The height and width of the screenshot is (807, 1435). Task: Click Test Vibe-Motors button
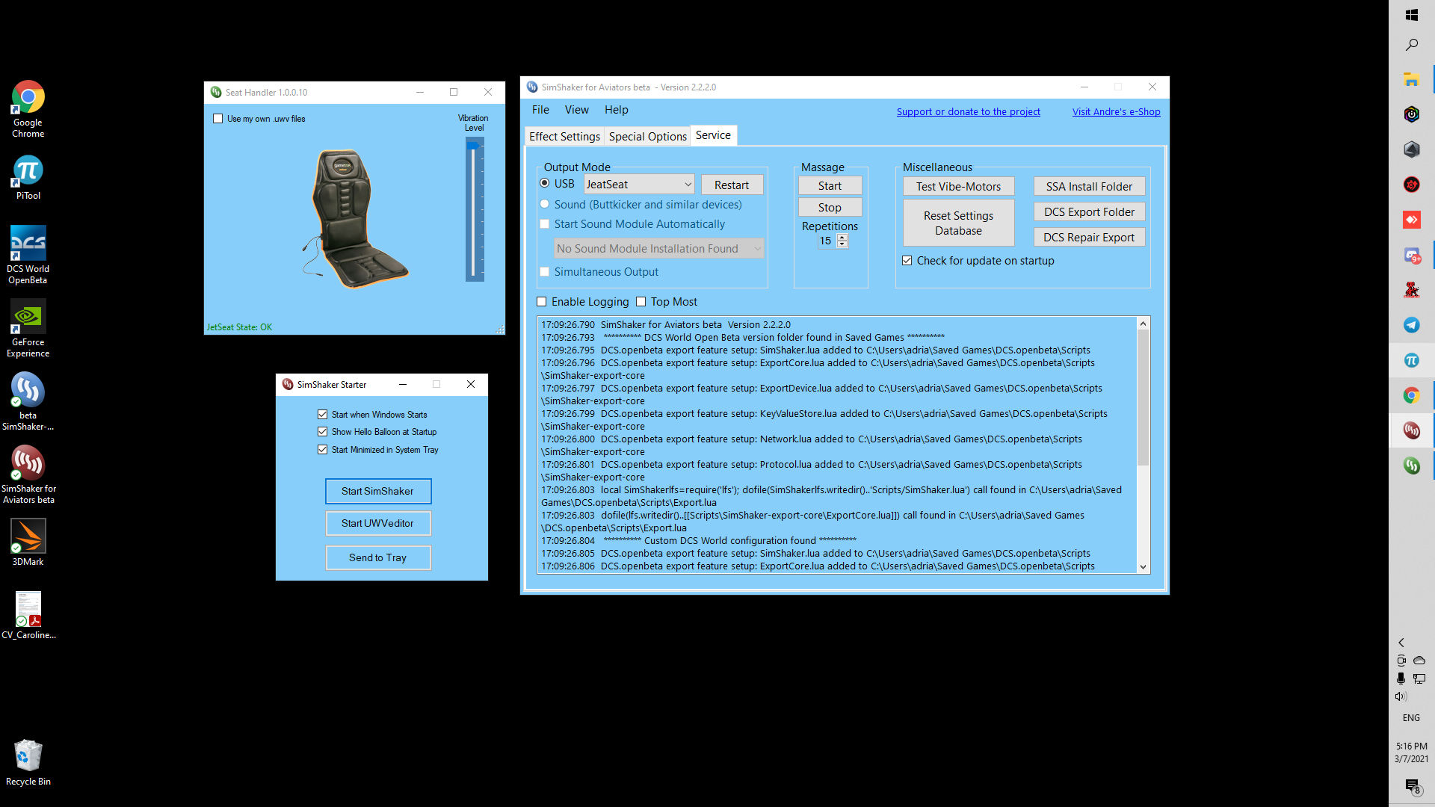958,186
